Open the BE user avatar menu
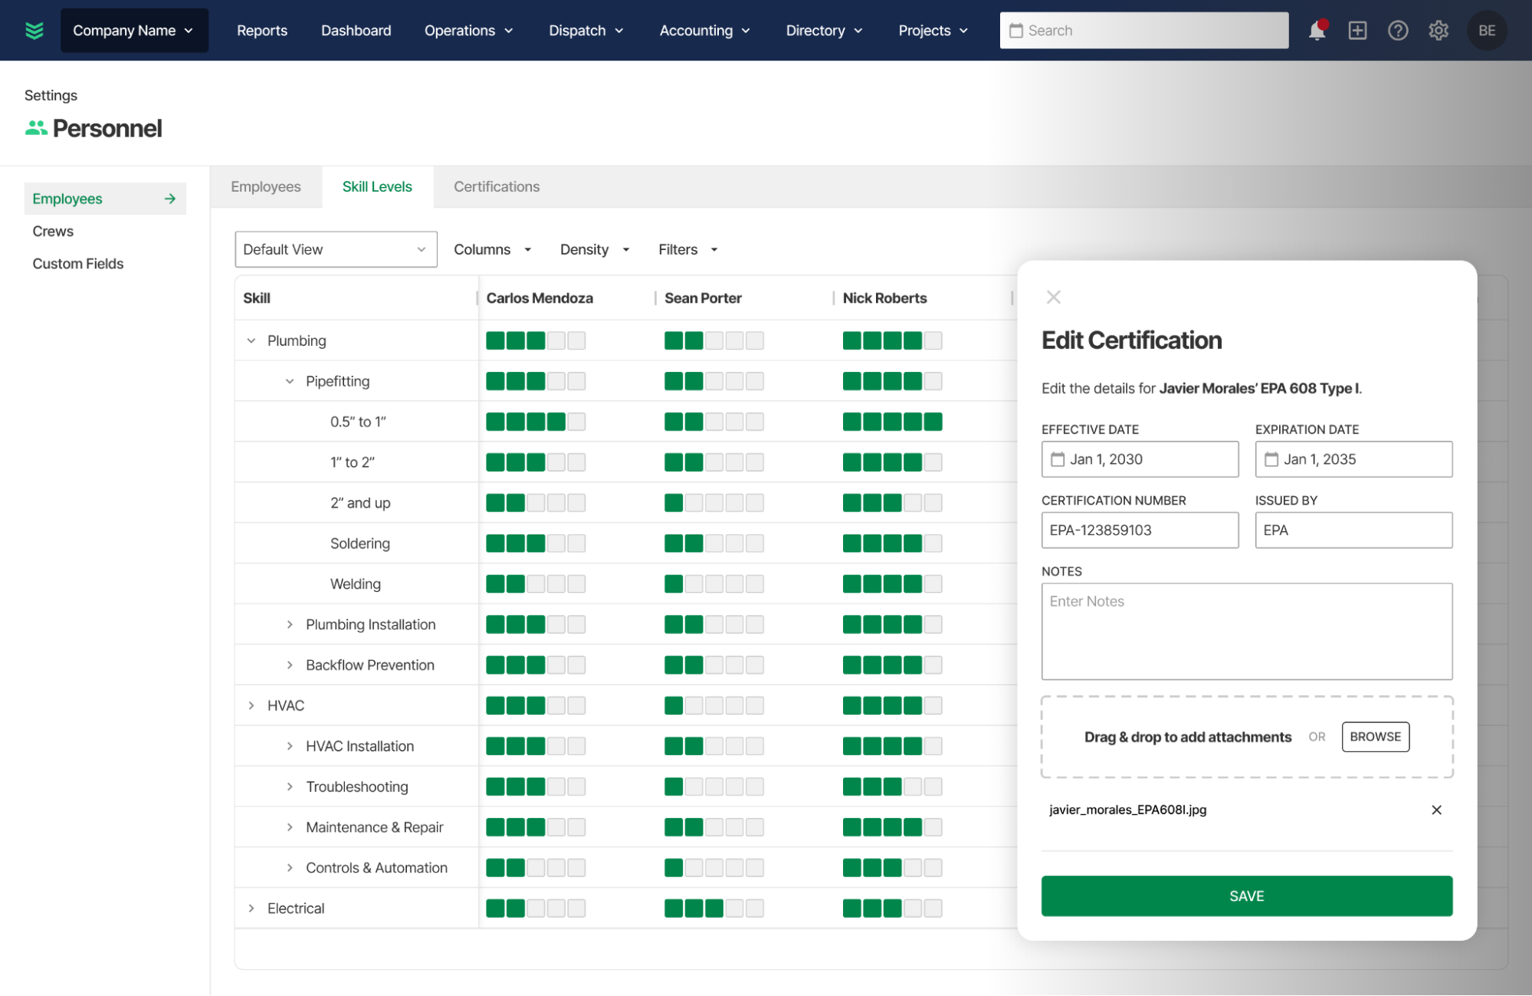Screen dimensions: 1532x996 (x=1487, y=31)
